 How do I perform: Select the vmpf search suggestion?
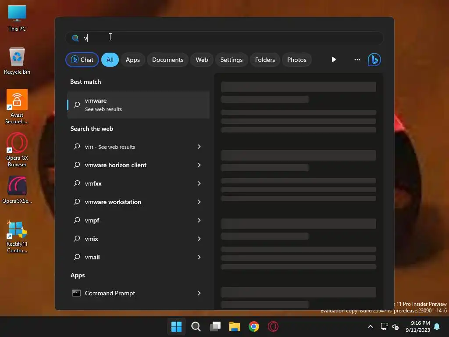[x=138, y=220]
